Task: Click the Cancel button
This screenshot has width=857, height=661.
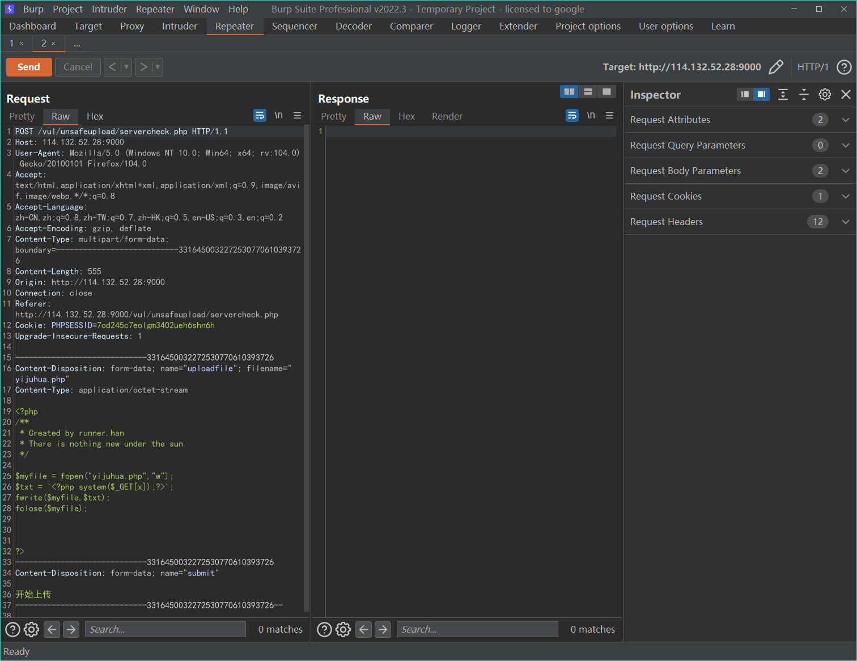Action: (x=78, y=67)
